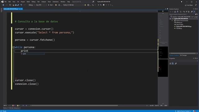This screenshot has height=112, width=199.
Task: Open the Analyze menu
Action: (44, 2)
